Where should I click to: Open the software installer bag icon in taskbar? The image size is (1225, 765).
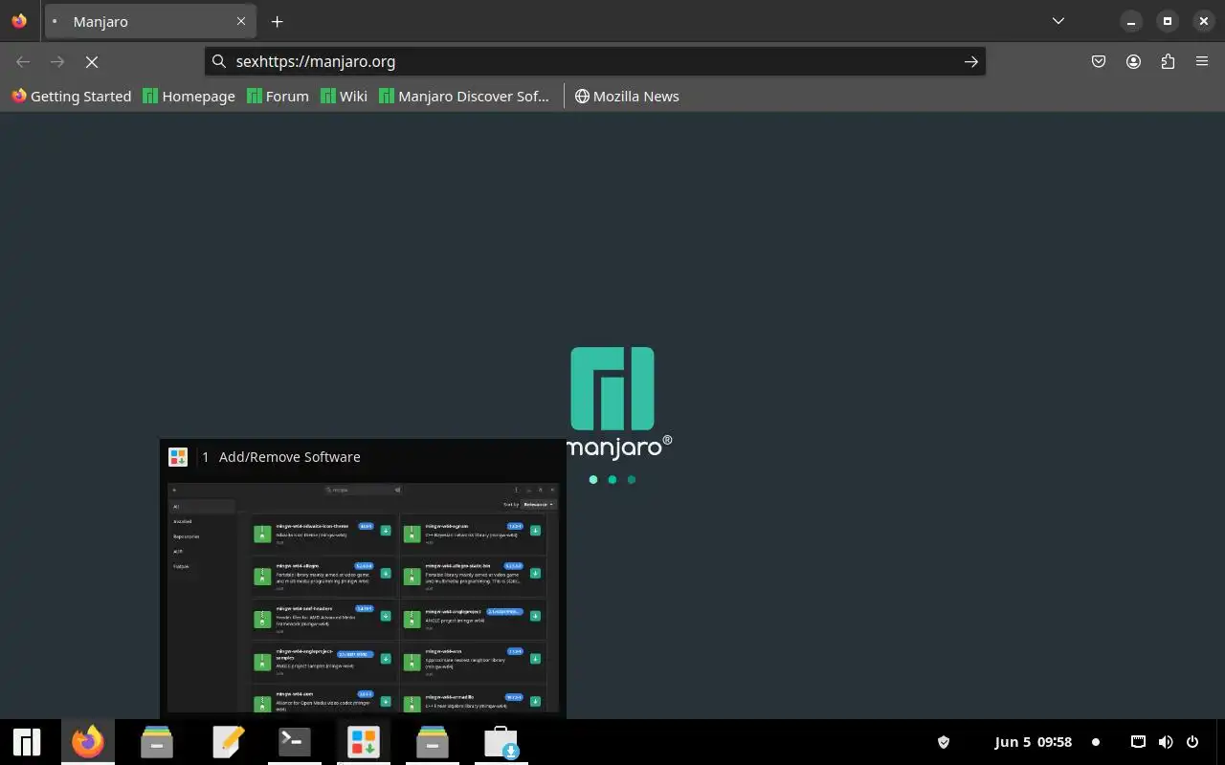[x=501, y=742]
